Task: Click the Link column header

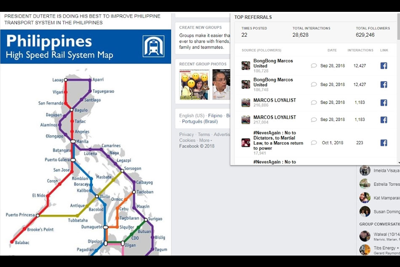Action: click(384, 50)
